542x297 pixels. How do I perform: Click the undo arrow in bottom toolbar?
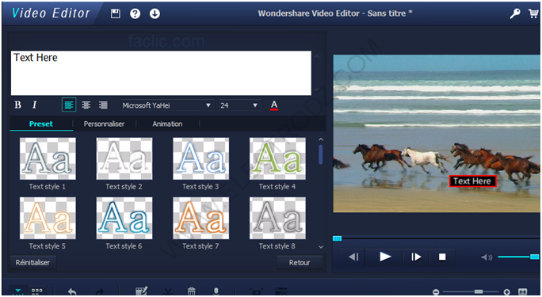pyautogui.click(x=72, y=291)
